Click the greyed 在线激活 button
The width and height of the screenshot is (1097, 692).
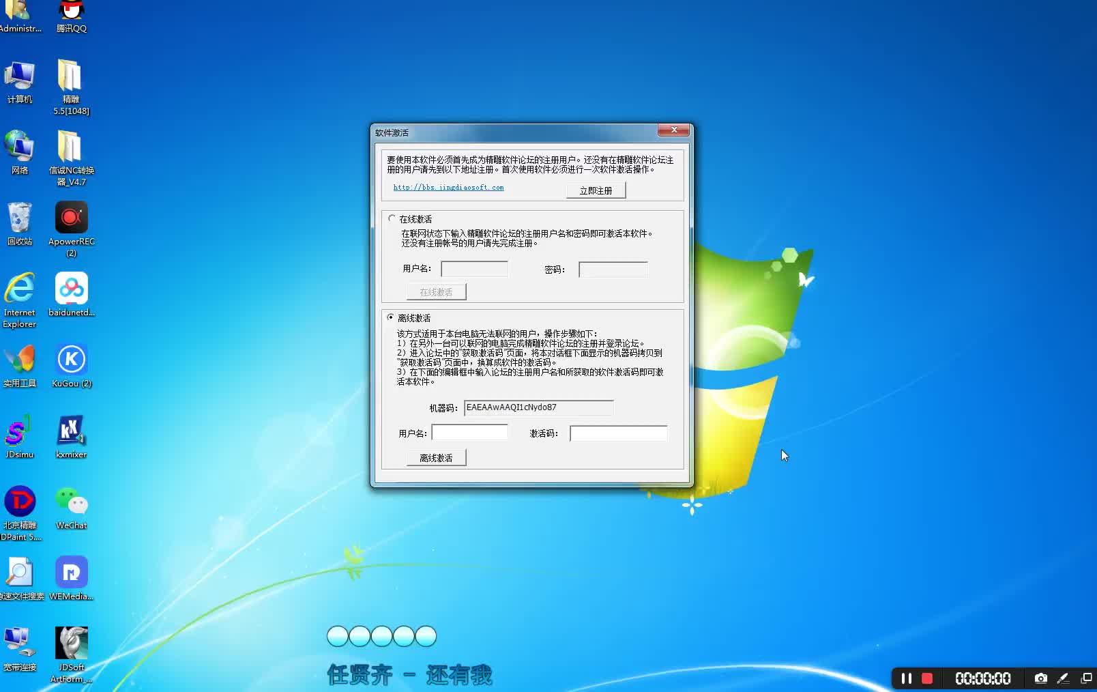click(x=436, y=292)
